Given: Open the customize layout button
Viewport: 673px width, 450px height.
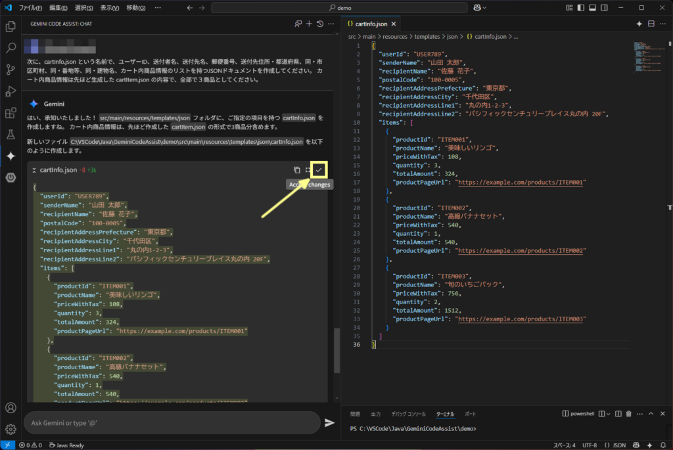Looking at the screenshot, I should tap(569, 8).
